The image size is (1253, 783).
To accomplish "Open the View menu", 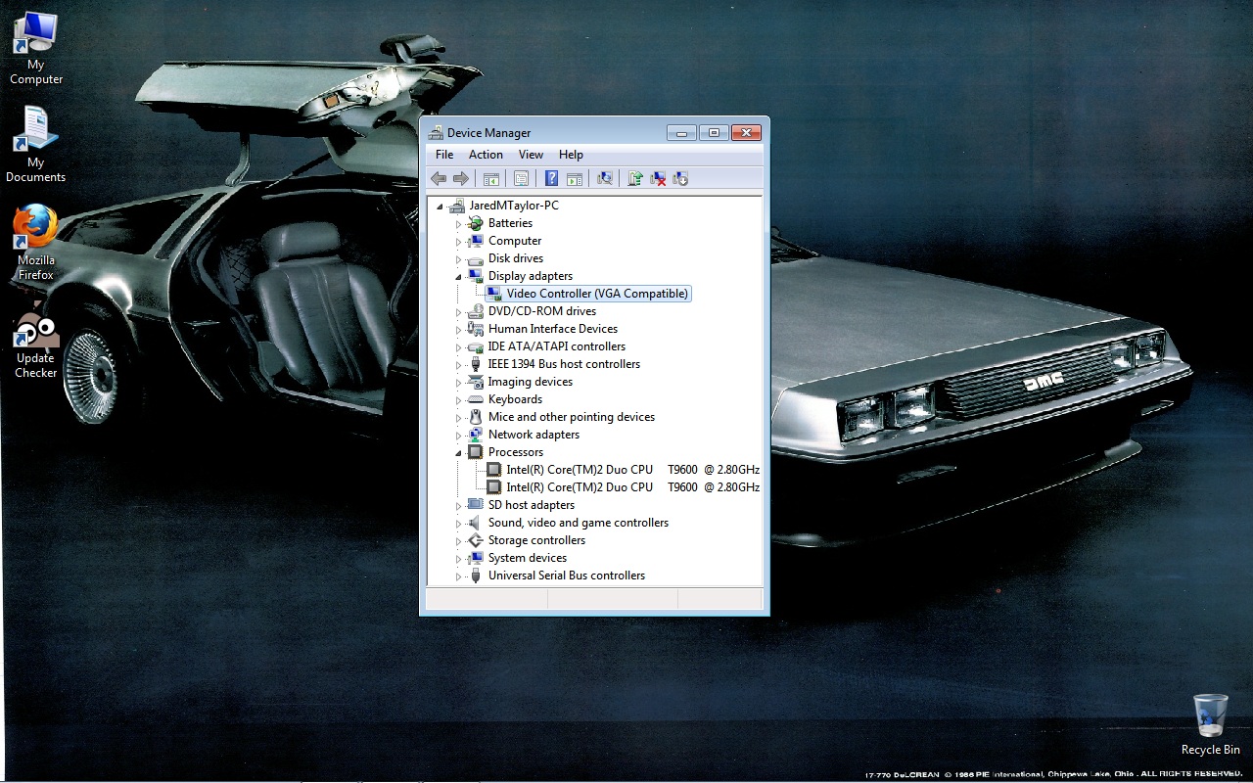I will (531, 155).
